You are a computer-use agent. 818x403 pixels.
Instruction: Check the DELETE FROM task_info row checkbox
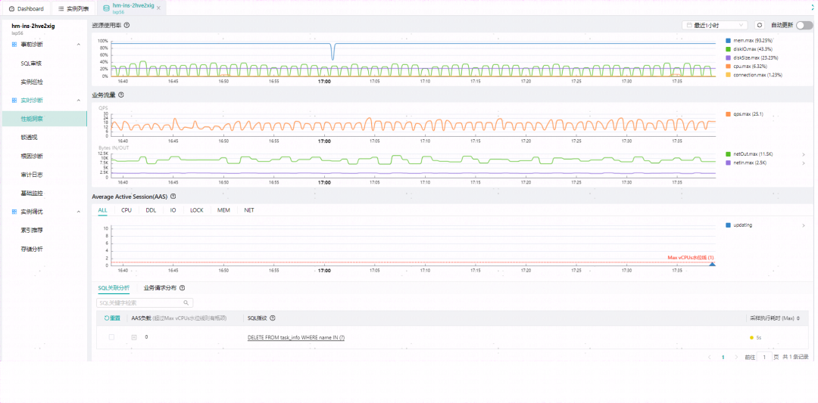pyautogui.click(x=111, y=337)
